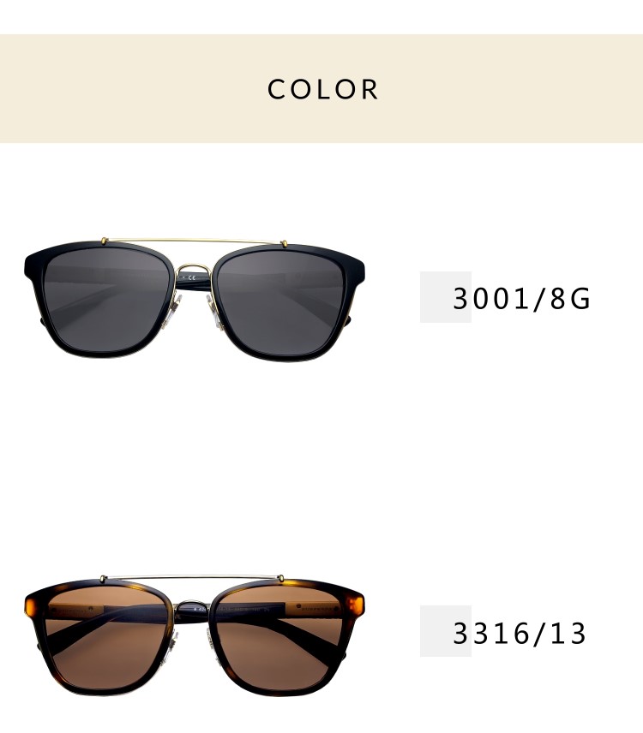Select the 3001/8G color code label
Screen dimensions: 643x733
(x=521, y=299)
